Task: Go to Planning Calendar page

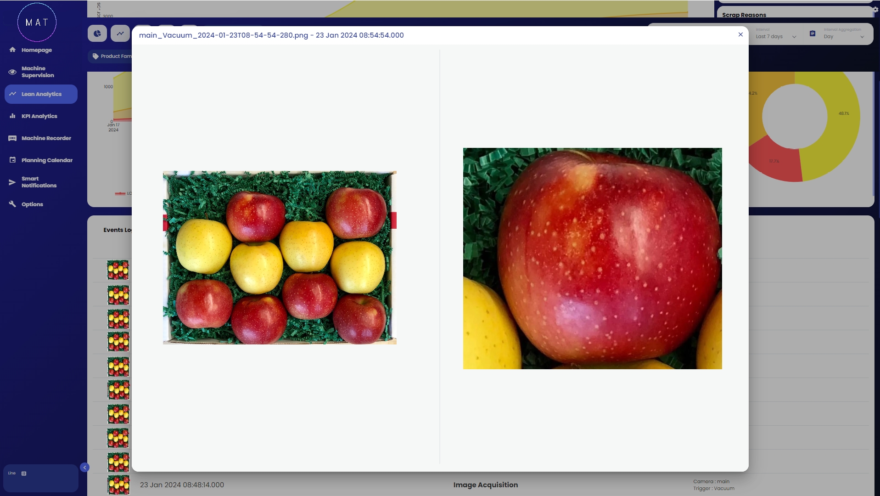Action: [47, 160]
